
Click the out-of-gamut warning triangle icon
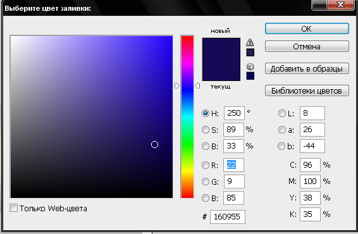pyautogui.click(x=250, y=42)
